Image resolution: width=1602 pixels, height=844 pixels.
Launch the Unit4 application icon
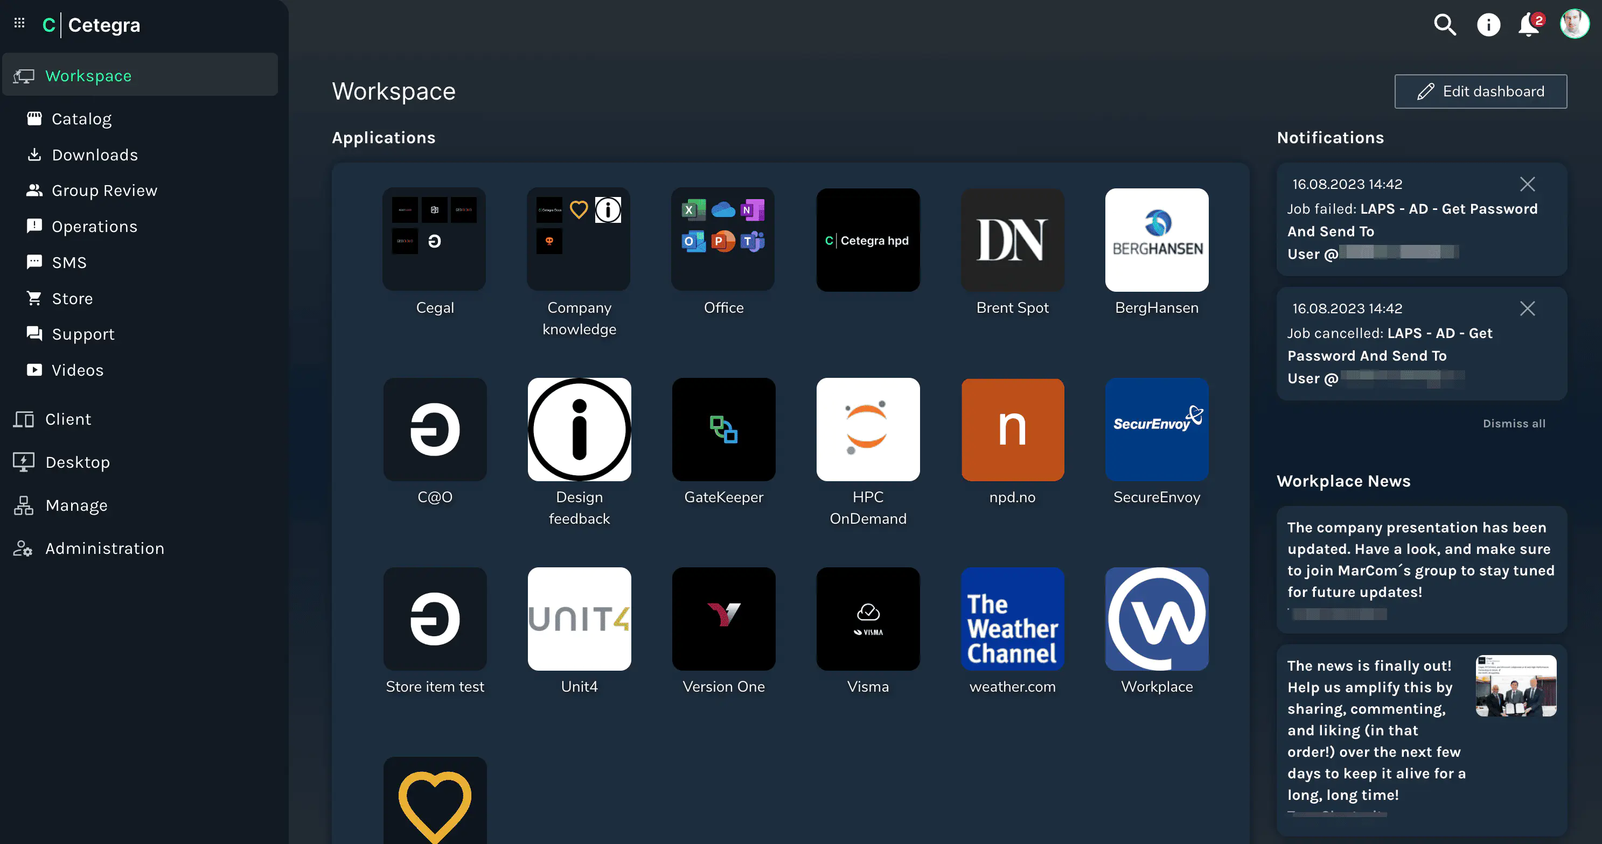coord(579,618)
